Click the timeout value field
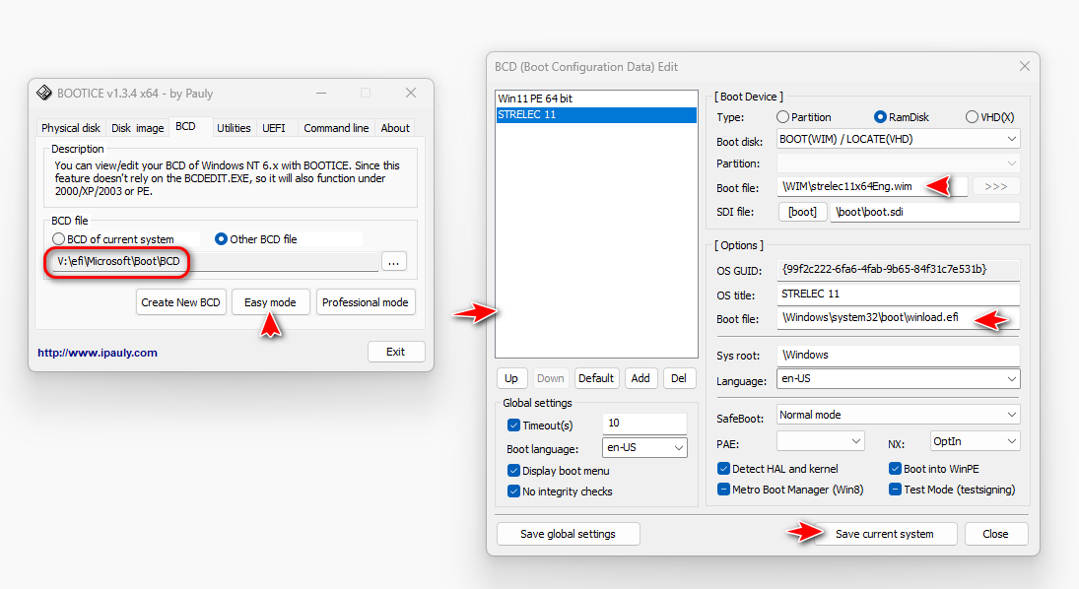Image resolution: width=1079 pixels, height=589 pixels. click(644, 424)
